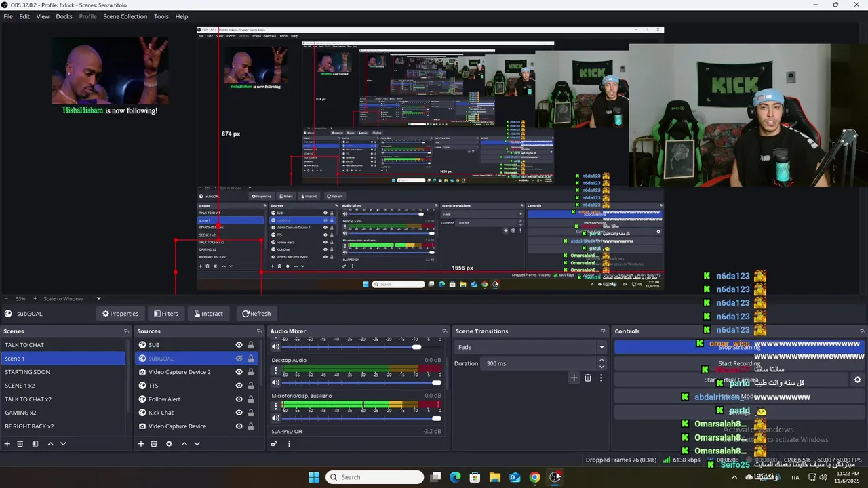Open scene filters icon in Scenes toolbar
The image size is (868, 488).
[35, 444]
